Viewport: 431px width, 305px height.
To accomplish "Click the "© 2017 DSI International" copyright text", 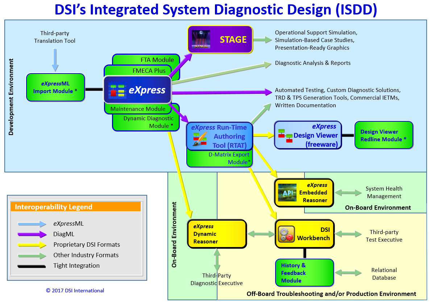I will (75, 291).
